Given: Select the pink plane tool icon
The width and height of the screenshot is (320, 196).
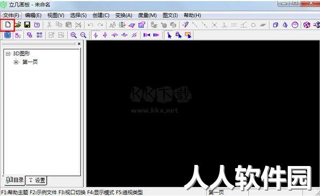Looking at the screenshot, I should (x=132, y=25).
